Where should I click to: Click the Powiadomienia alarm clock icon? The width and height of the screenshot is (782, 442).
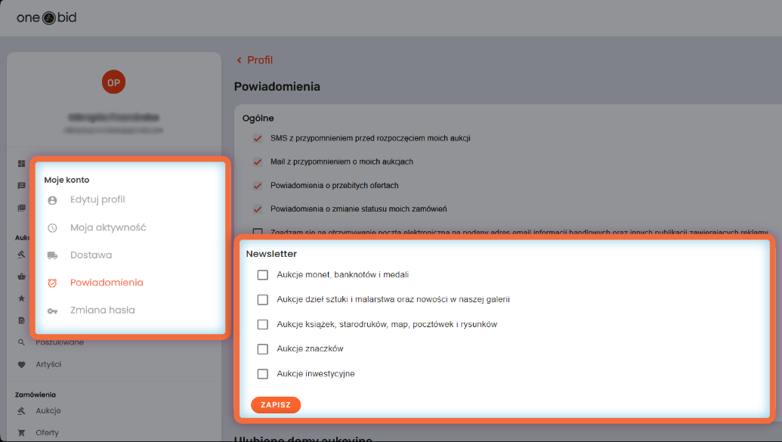click(x=52, y=283)
